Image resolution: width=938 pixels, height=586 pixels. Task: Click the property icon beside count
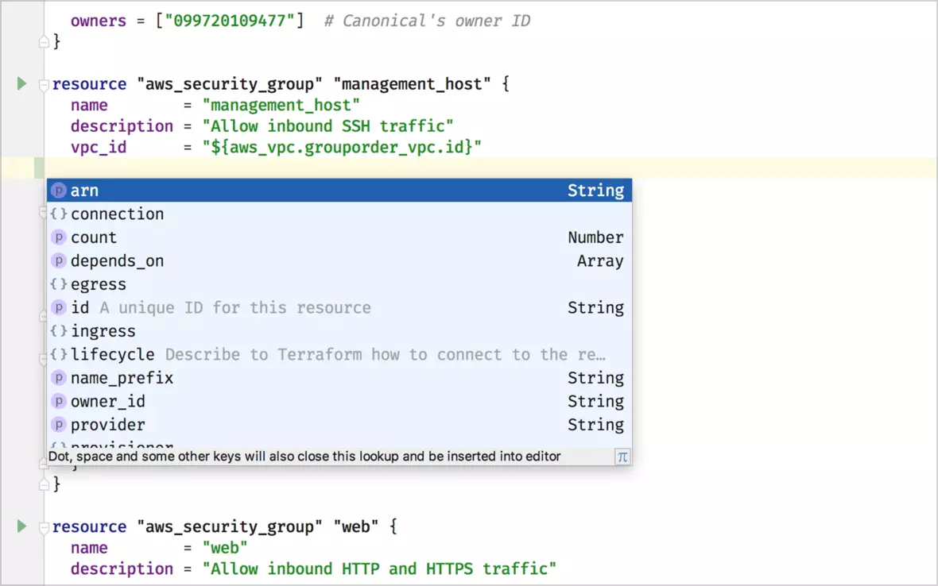[x=58, y=237]
